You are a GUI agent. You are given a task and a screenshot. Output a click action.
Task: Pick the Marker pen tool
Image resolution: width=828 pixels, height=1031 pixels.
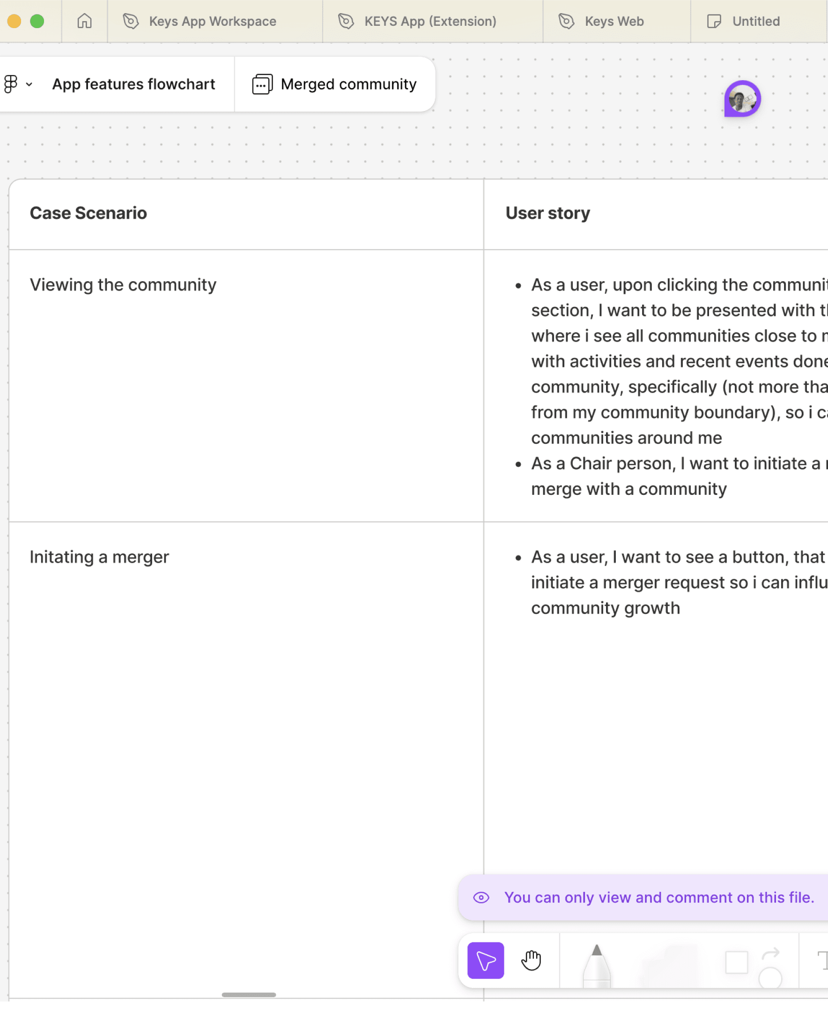(596, 965)
